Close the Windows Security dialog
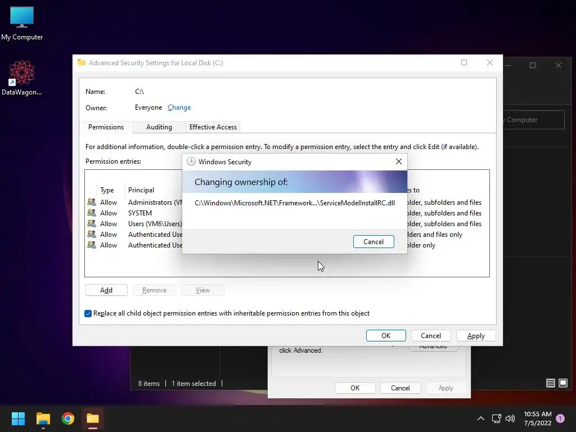Viewport: 576px width, 432px height. tap(399, 161)
